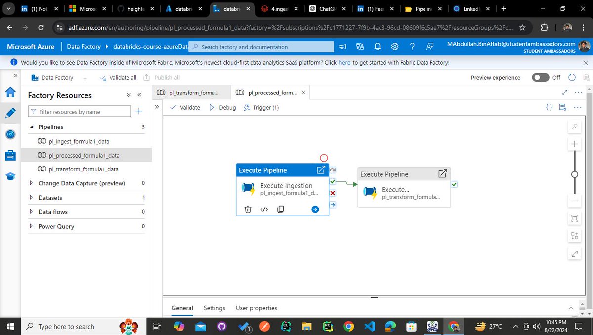This screenshot has width=593, height=335.
Task: Open Azure notifications bell icon
Action: (x=378, y=47)
